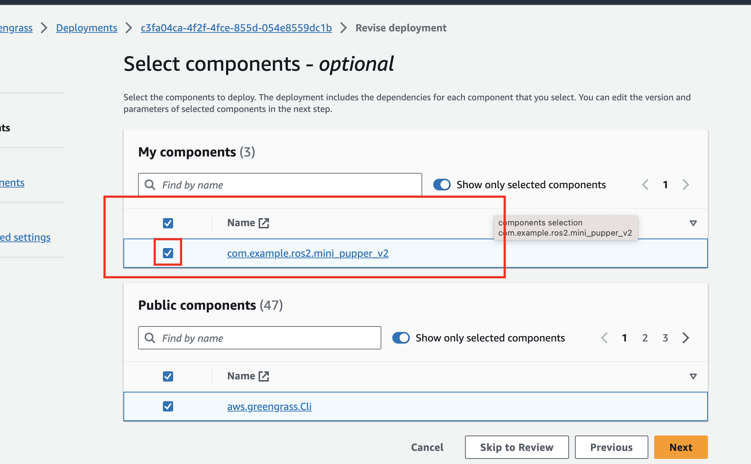
Task: Click the external link icon beside Public components Name
Action: [x=264, y=376]
